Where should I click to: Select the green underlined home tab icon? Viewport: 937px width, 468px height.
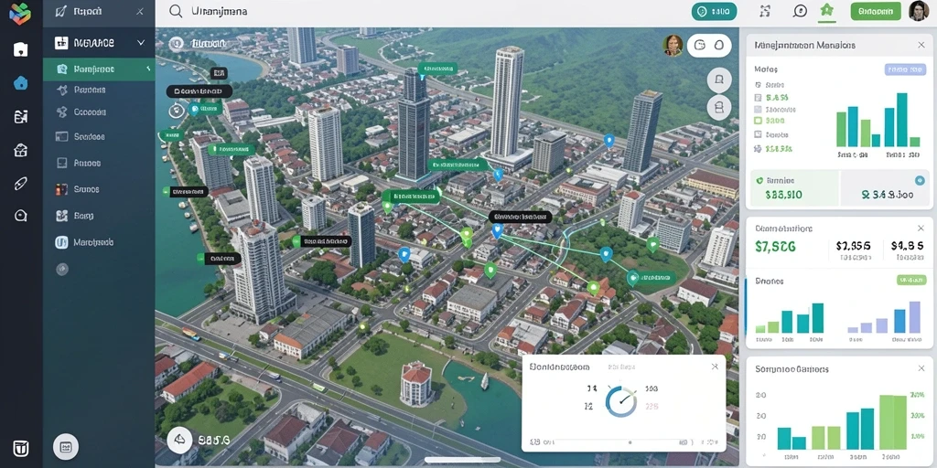click(x=827, y=11)
